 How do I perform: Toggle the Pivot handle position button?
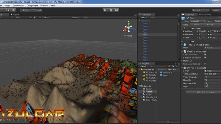point(25,10)
